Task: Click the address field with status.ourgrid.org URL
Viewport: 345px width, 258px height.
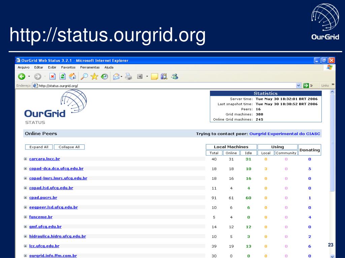Action: (167, 86)
